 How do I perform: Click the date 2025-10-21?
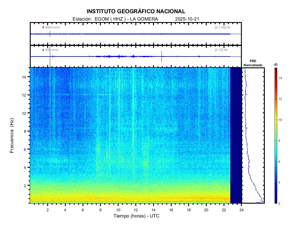[x=187, y=19]
